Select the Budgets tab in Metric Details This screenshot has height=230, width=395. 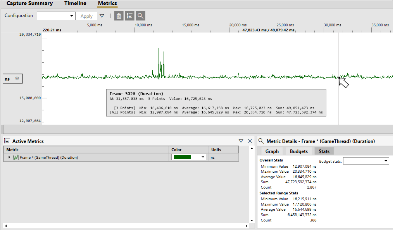coord(299,151)
